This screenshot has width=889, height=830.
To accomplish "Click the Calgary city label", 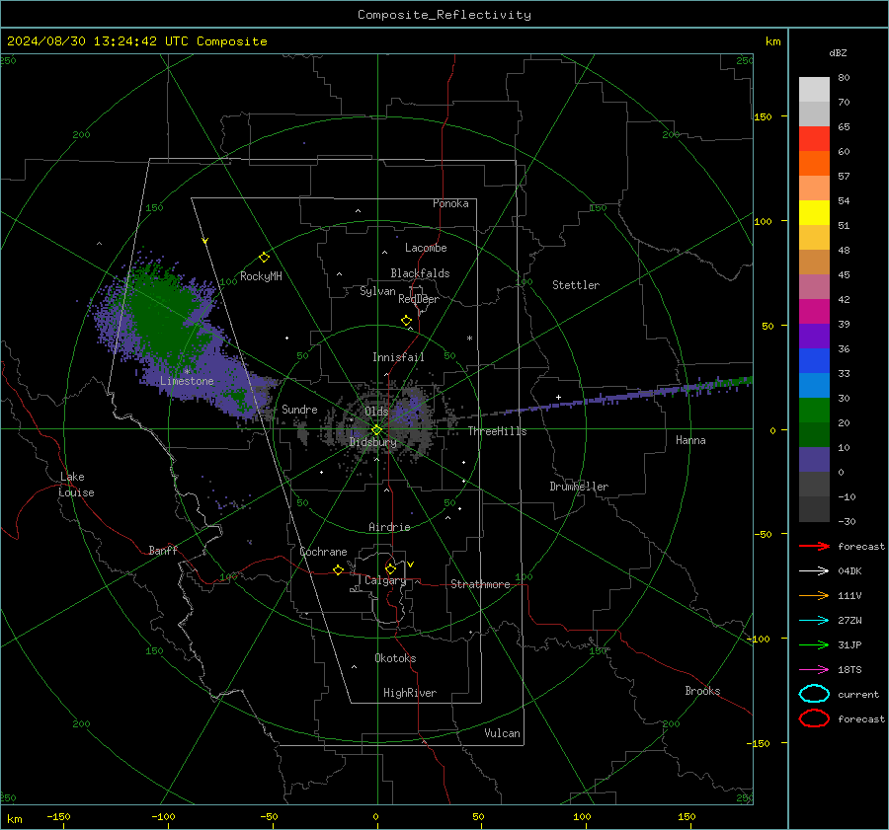I will pos(385,580).
